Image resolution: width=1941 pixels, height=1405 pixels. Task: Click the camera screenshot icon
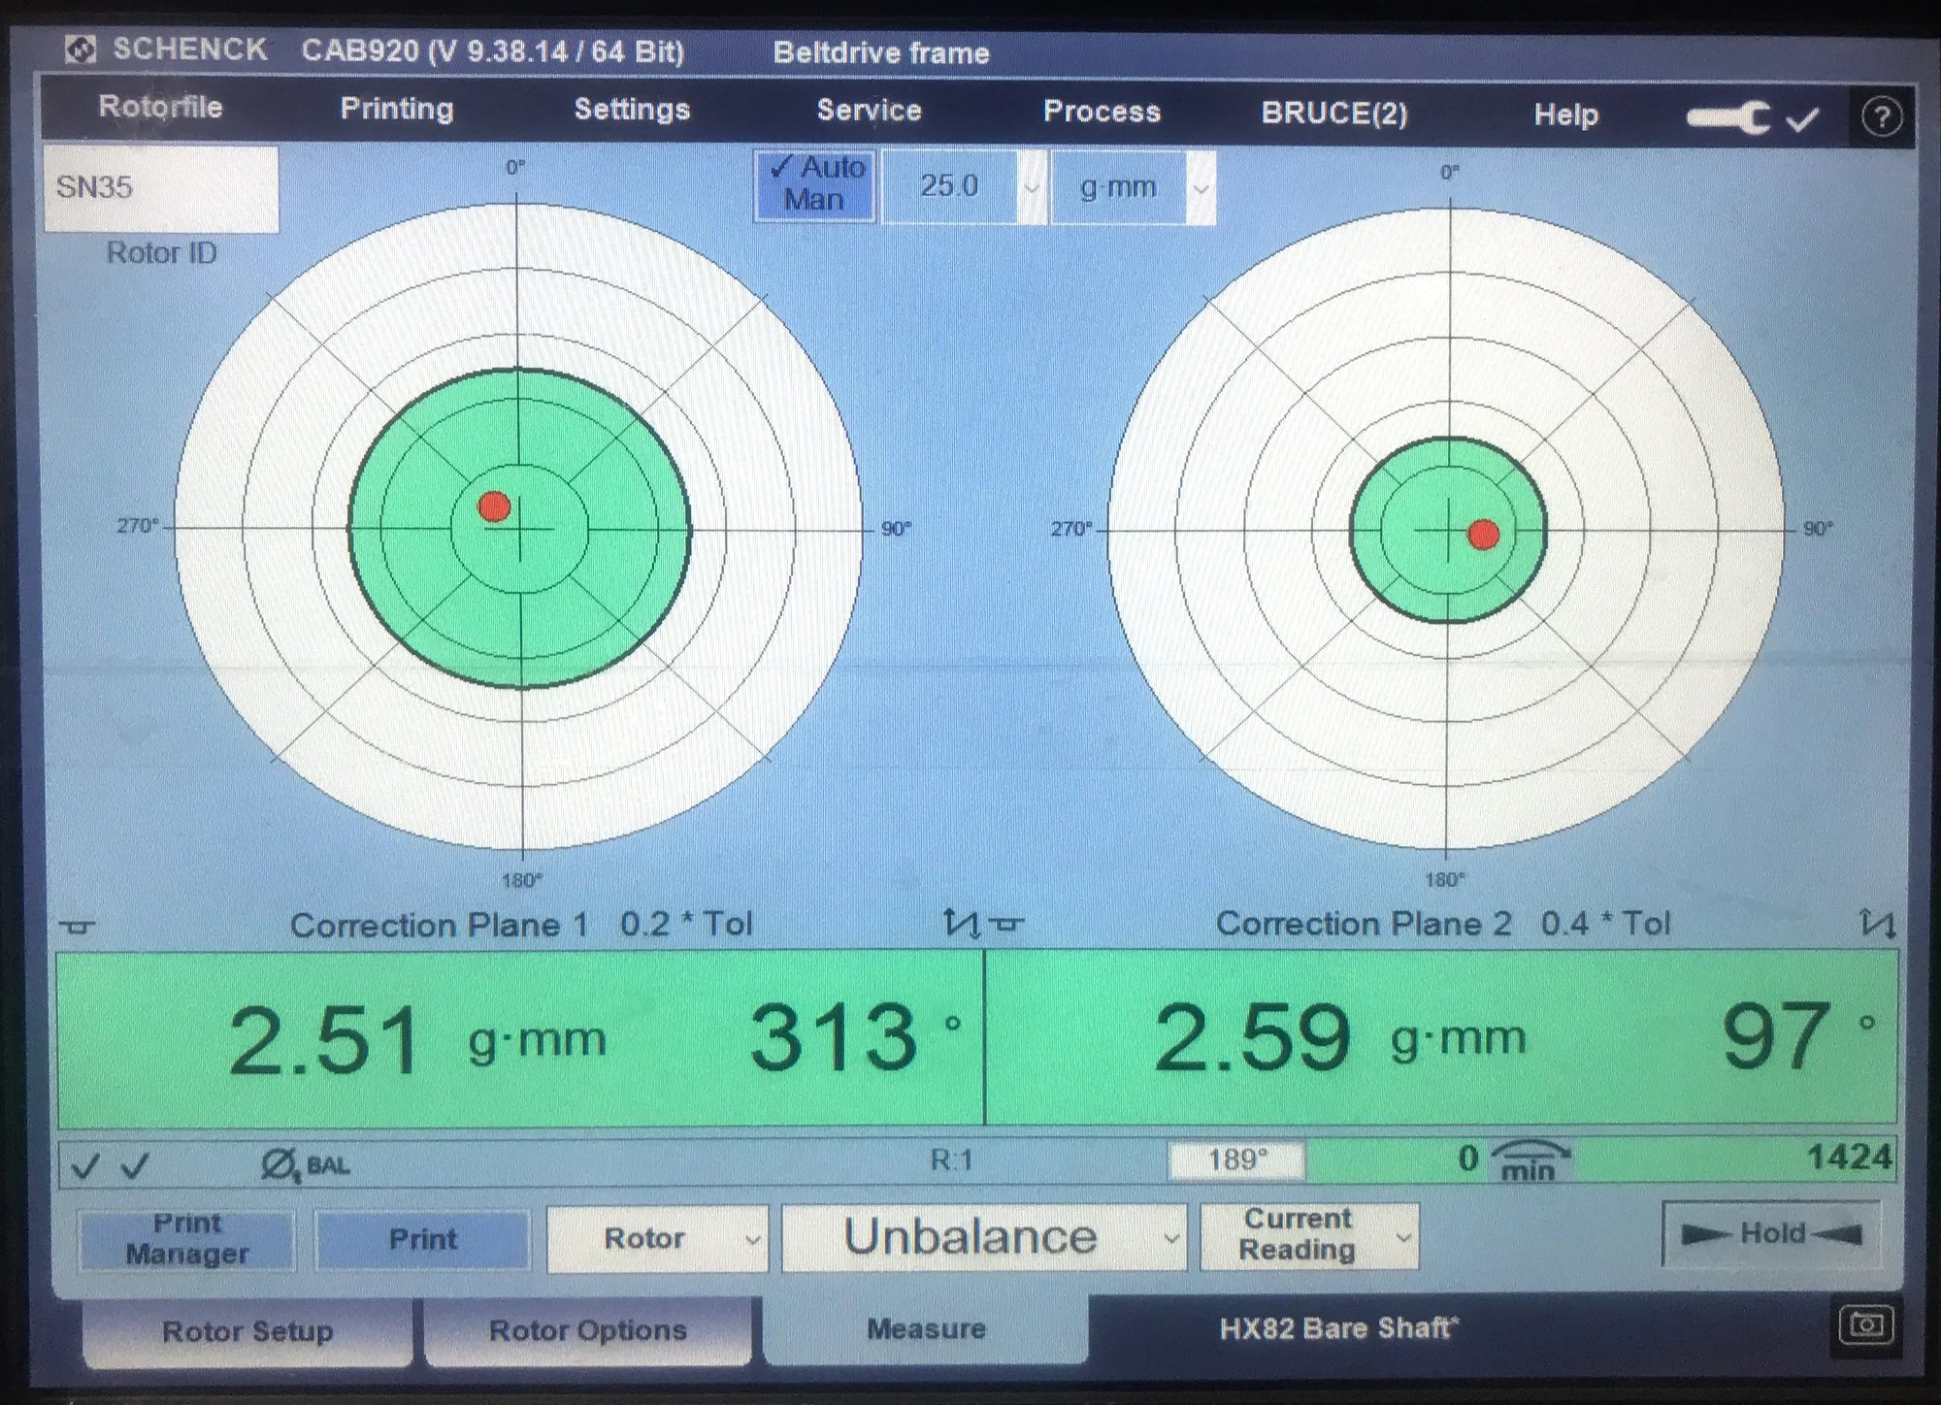pos(1865,1325)
